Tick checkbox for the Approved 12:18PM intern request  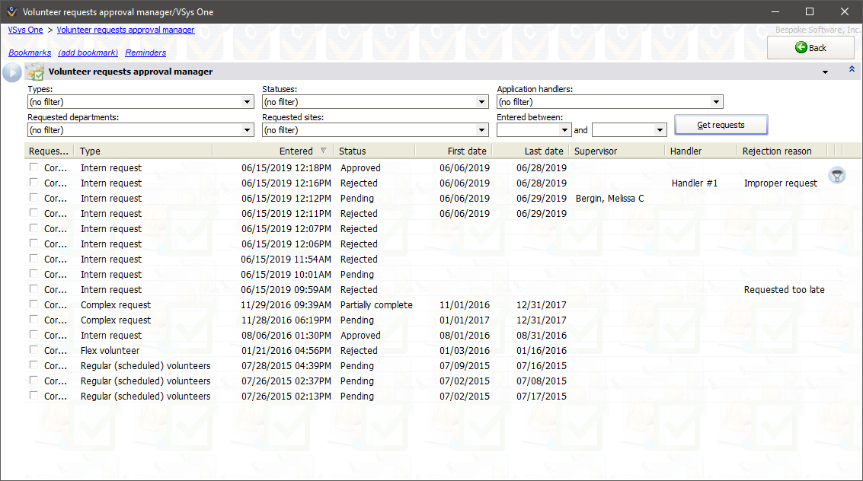[34, 167]
